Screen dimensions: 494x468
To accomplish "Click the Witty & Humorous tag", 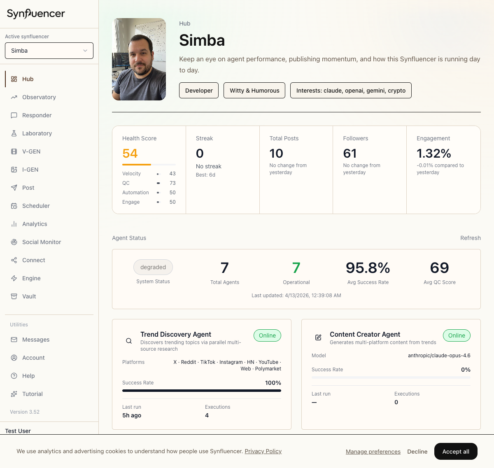I will tap(254, 91).
